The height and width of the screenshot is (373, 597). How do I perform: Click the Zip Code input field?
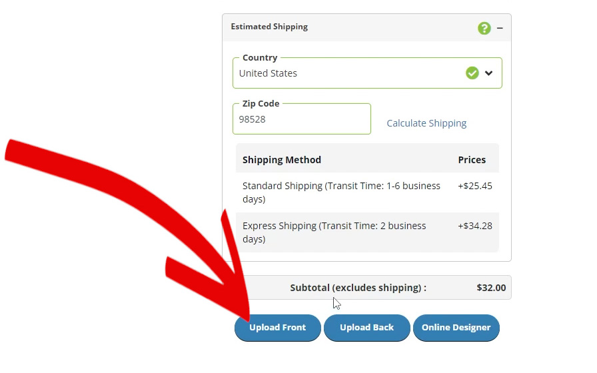point(302,119)
